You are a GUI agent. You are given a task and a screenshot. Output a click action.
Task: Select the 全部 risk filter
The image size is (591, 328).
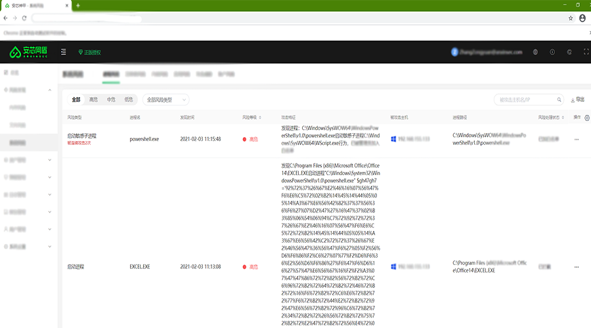click(x=76, y=100)
